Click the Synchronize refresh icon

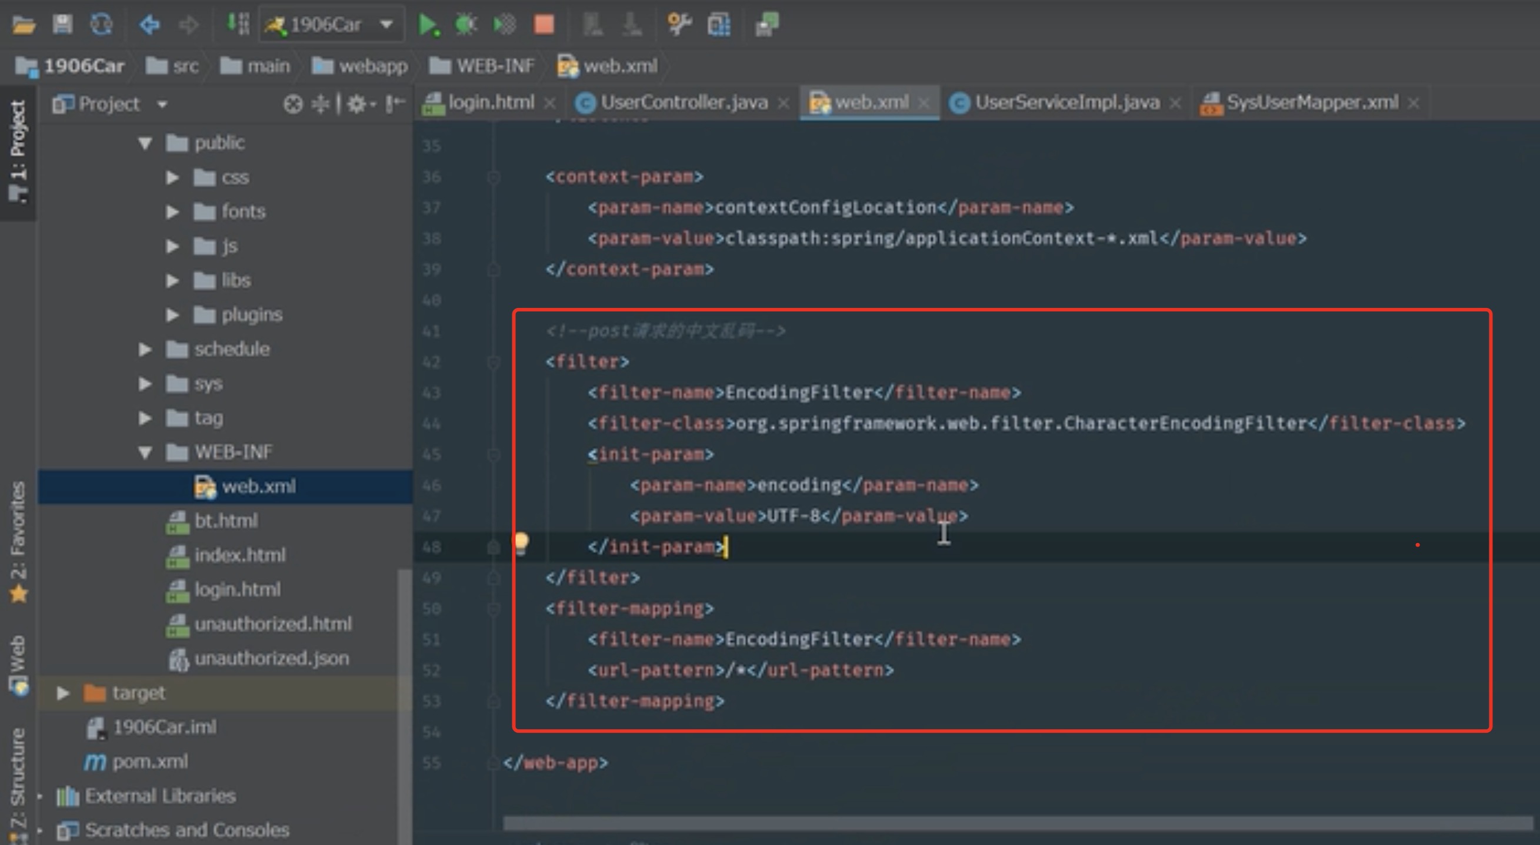click(x=101, y=25)
